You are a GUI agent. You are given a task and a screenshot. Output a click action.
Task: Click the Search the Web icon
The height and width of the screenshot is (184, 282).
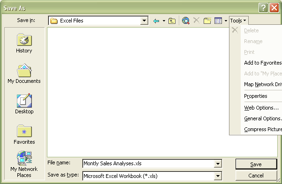click(186, 21)
